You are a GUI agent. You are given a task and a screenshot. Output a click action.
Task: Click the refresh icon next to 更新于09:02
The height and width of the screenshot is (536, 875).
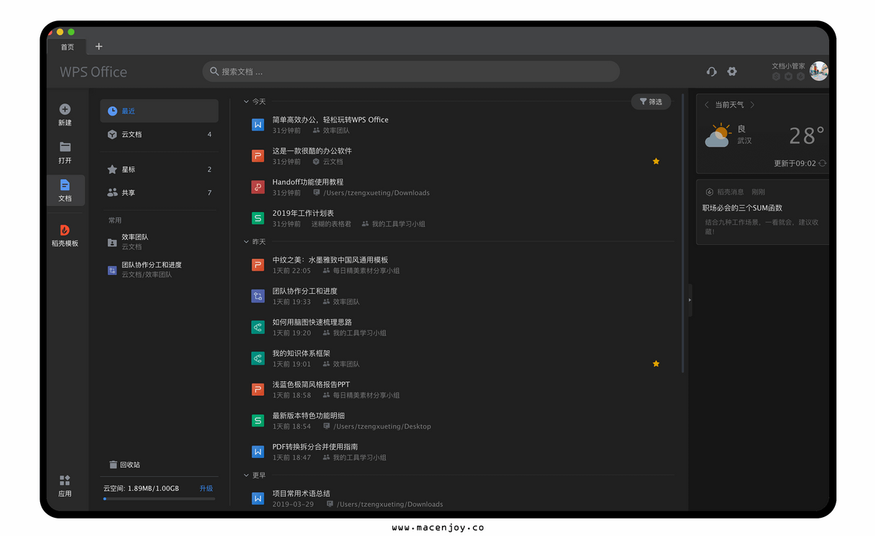[x=822, y=163]
